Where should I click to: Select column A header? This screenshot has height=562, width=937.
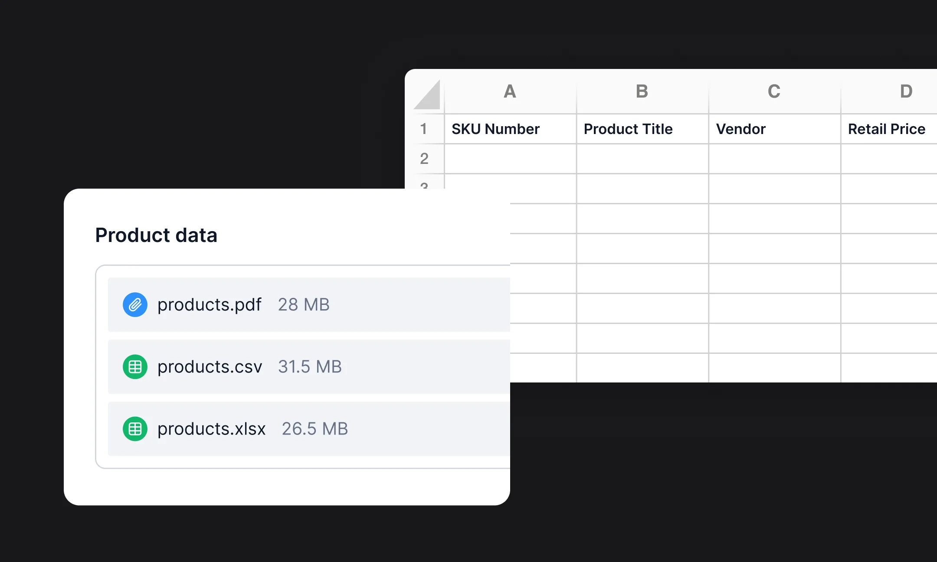tap(510, 91)
